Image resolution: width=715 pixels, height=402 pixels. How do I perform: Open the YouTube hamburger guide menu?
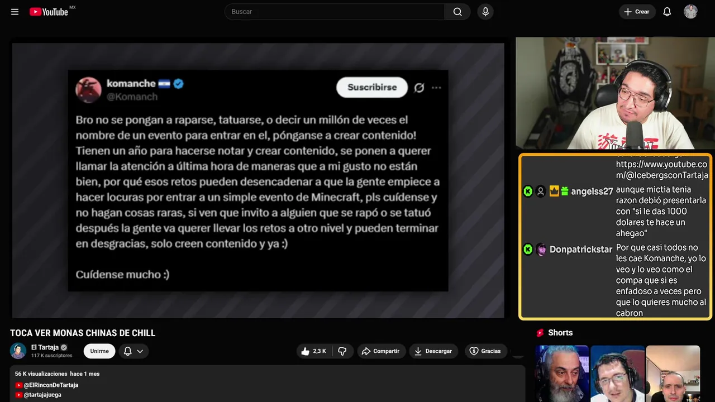(15, 12)
